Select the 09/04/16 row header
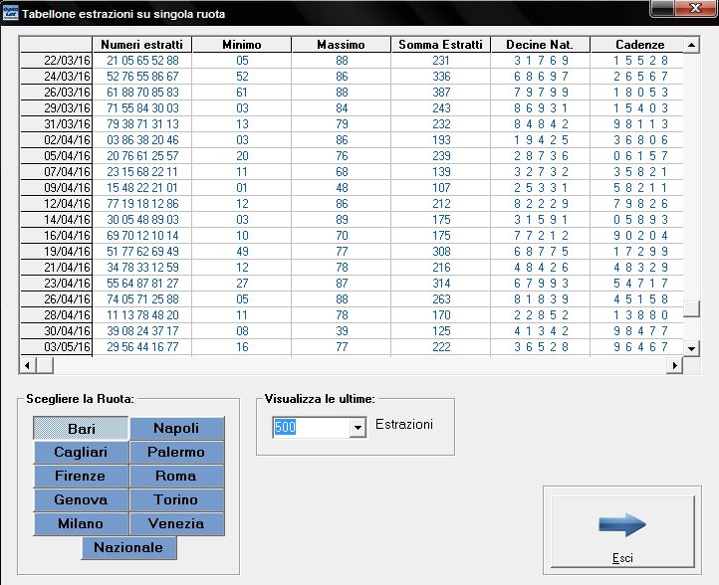719x585 pixels. click(x=56, y=188)
